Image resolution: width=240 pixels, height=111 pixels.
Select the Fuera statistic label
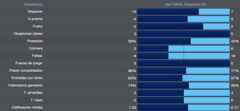(37, 26)
